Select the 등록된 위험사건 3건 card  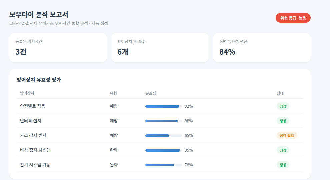(58, 47)
